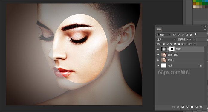Open the 正常 blend mode dropdown
This screenshot has width=208, height=112.
click(166, 39)
